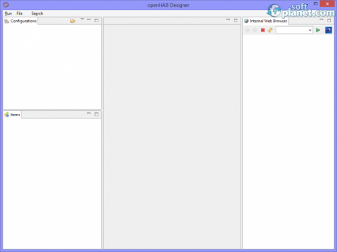Click the open configuration folder icon

tap(73, 21)
